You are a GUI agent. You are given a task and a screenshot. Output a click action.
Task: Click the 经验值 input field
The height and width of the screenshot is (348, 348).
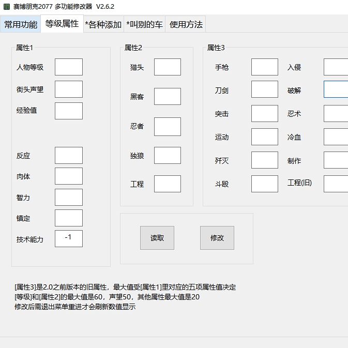[69, 111]
